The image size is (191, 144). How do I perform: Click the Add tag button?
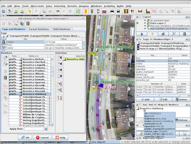point(145,100)
